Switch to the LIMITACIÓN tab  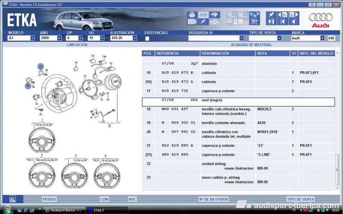click(77, 45)
